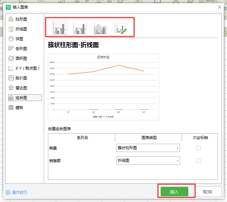
Task: Select clustered column-line on secondary axis icon
Action: click(80, 28)
